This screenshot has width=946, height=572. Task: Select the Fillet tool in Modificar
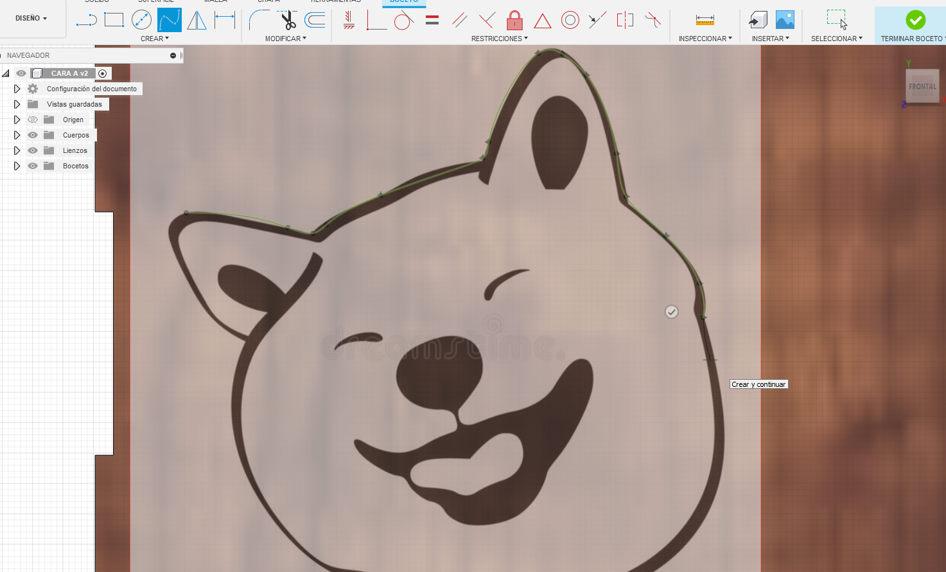(x=259, y=20)
